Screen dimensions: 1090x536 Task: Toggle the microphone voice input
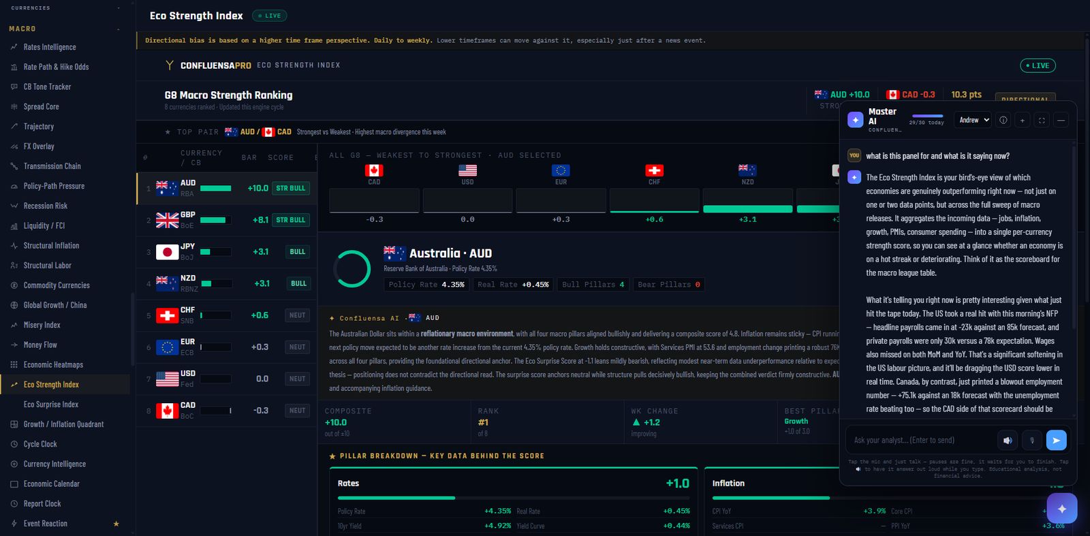click(1032, 440)
